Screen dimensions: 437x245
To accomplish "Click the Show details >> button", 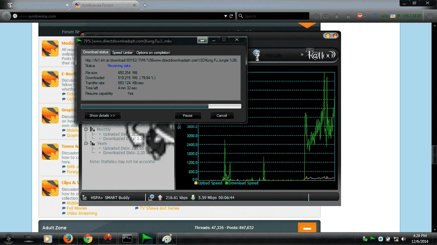I will pyautogui.click(x=102, y=116).
